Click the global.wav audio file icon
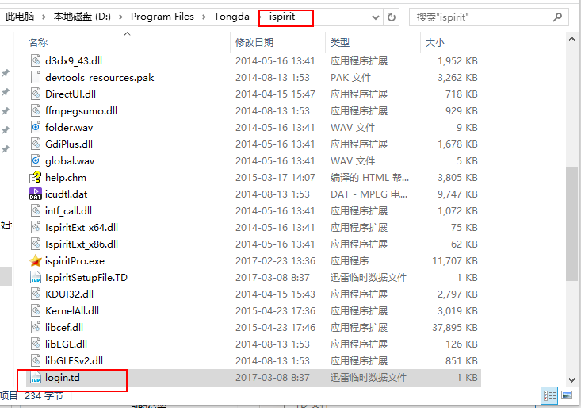Screen dimensions: 581x408 [x=36, y=160]
